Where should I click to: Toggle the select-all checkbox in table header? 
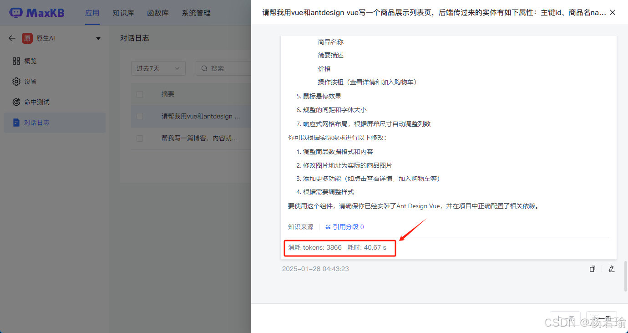click(x=140, y=94)
